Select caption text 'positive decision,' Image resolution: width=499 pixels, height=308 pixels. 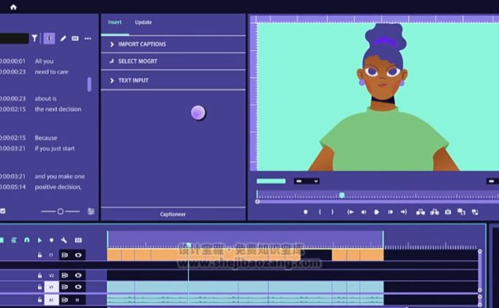coord(58,187)
